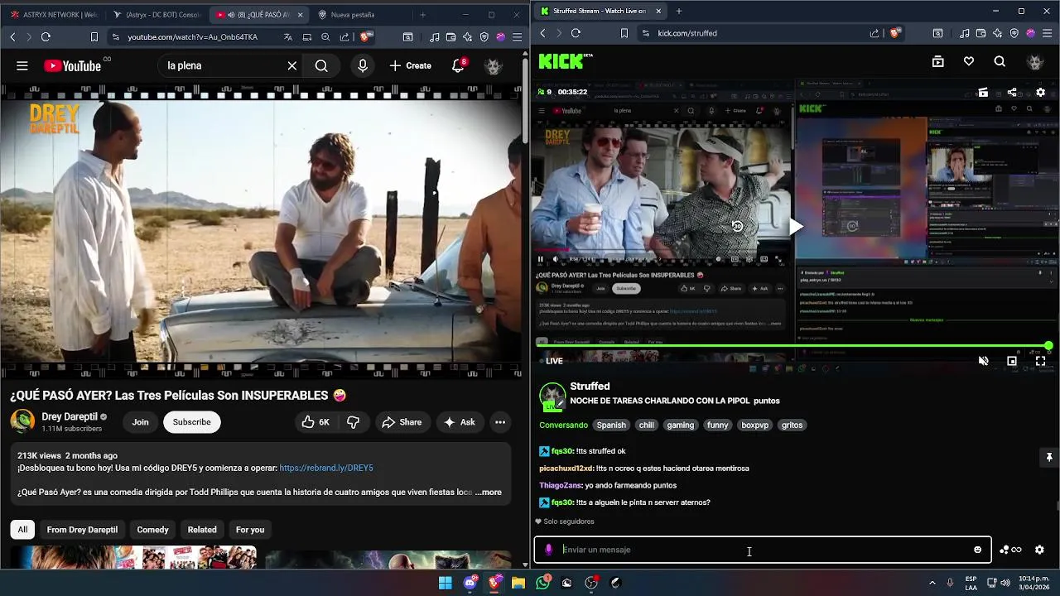
Task: Select the Related filter chip
Action: click(202, 530)
